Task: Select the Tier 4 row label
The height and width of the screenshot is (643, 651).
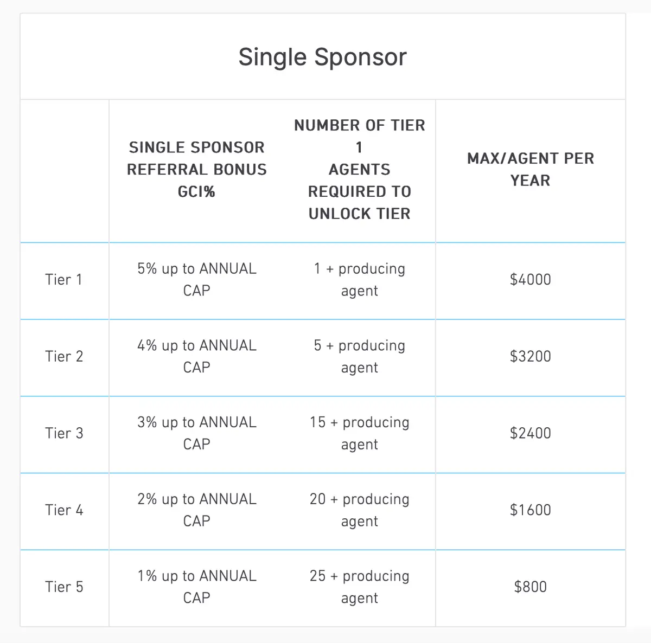Action: (64, 510)
